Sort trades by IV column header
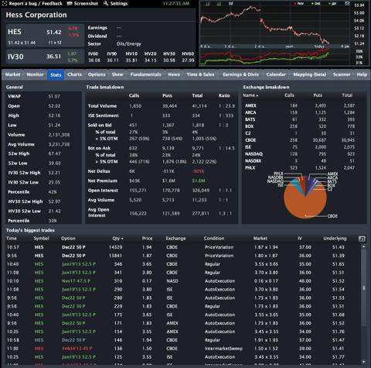Image resolution: width=371 pixels, height=368 pixels. coord(300,239)
